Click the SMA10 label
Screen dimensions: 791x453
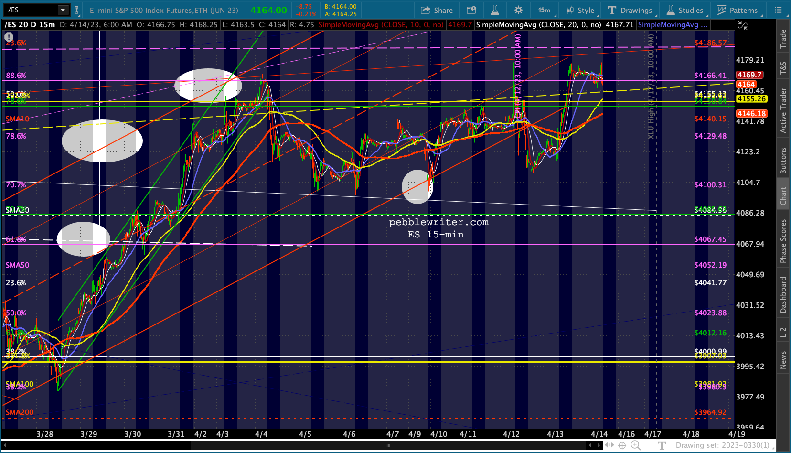[x=17, y=119]
